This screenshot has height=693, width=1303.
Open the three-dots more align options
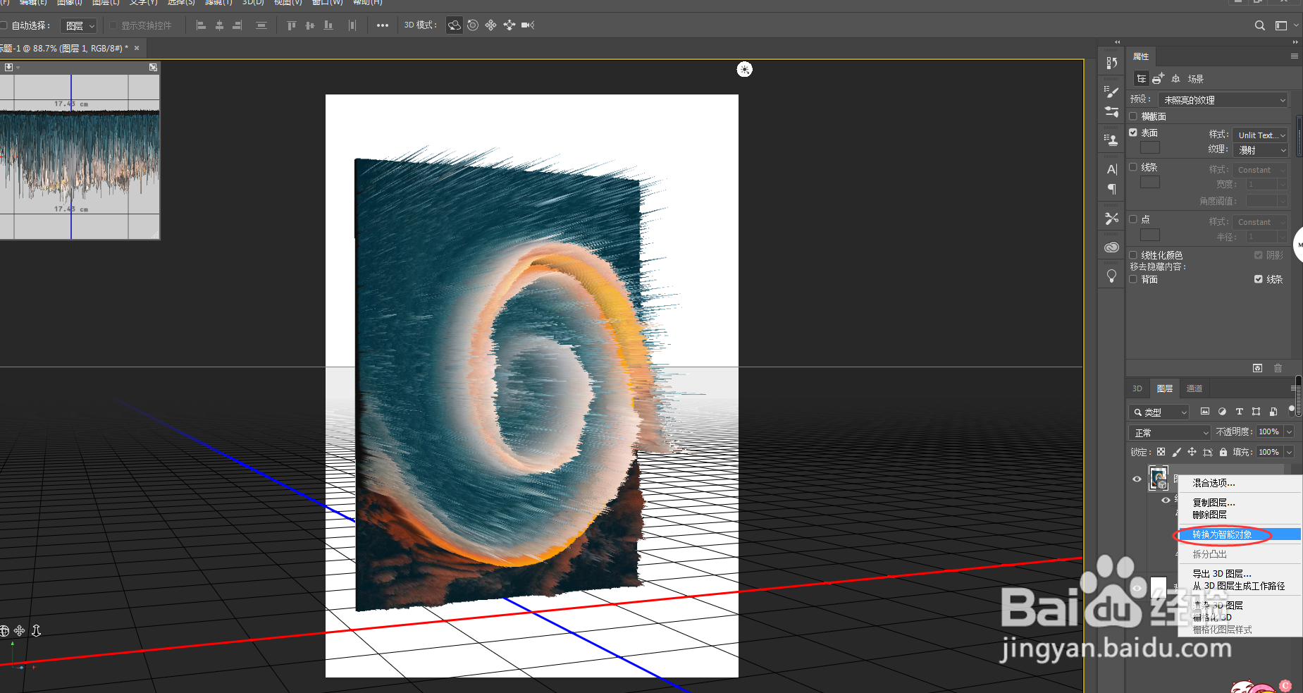pos(383,25)
